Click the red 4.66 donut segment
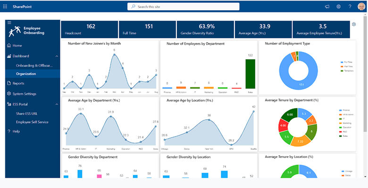The height and width of the screenshot is (188, 368). pos(283,125)
